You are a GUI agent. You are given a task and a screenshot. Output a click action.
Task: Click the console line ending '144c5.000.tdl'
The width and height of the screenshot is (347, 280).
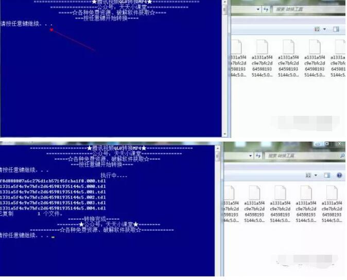pos(53,187)
